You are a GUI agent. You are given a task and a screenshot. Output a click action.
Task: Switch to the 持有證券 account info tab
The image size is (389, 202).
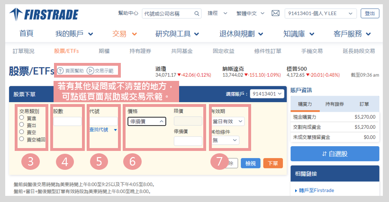[335, 104]
